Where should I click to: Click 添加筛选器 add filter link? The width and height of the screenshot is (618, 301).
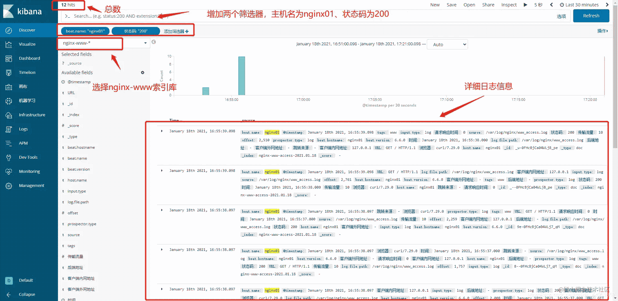176,31
